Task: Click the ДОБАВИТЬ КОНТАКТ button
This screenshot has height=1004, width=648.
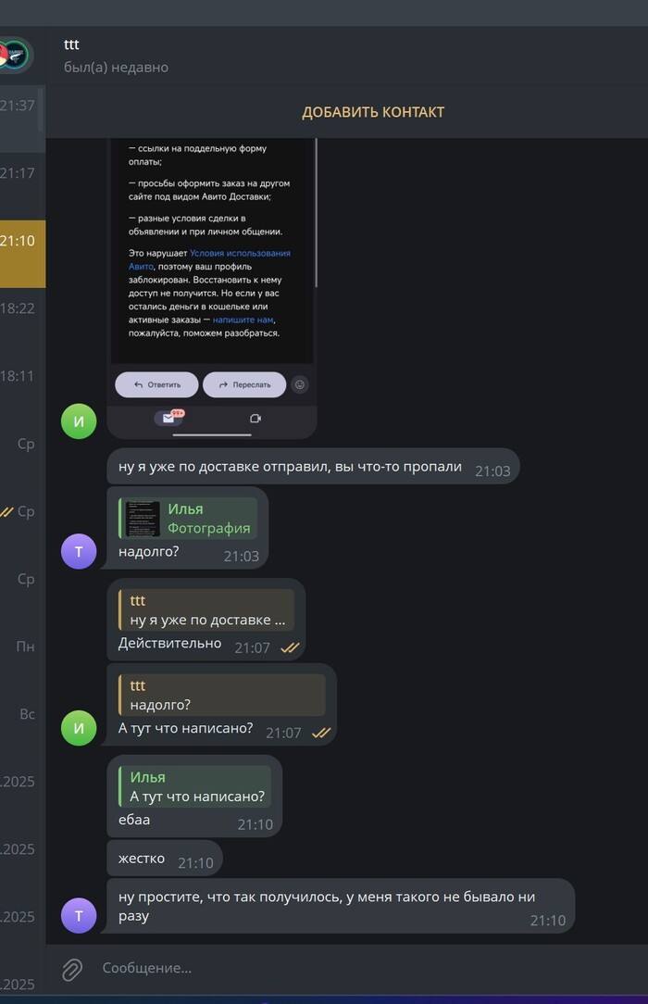Action: click(x=373, y=112)
